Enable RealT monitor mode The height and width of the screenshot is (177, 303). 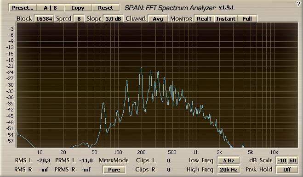point(204,19)
